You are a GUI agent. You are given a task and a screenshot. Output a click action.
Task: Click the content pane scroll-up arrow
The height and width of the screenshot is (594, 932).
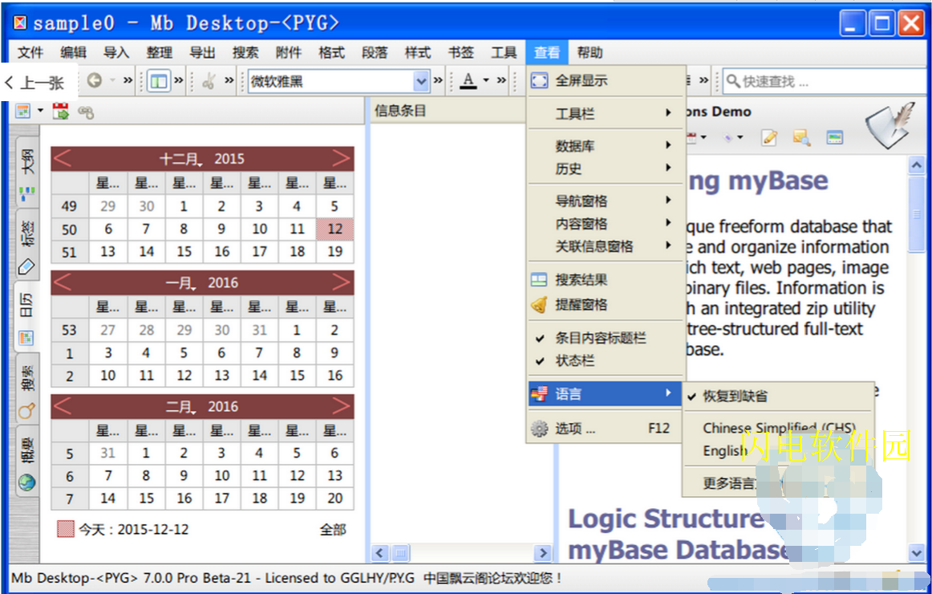tap(916, 165)
